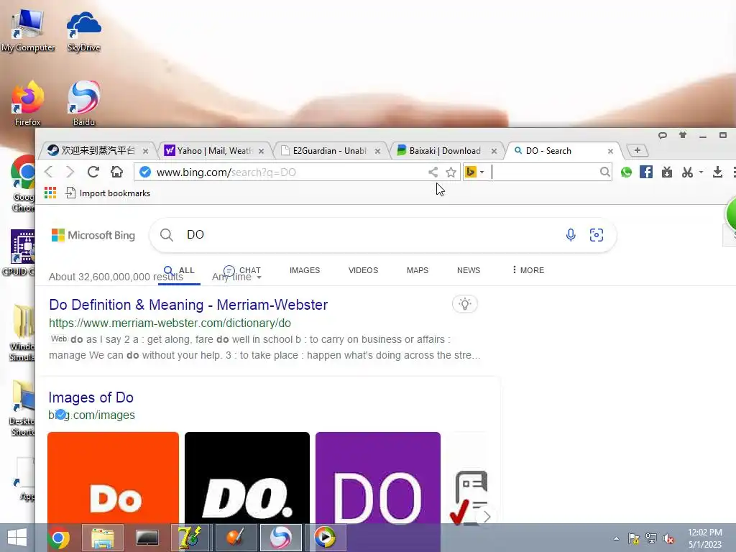Open a new tab with plus button
This screenshot has height=552, width=736.
coord(637,150)
